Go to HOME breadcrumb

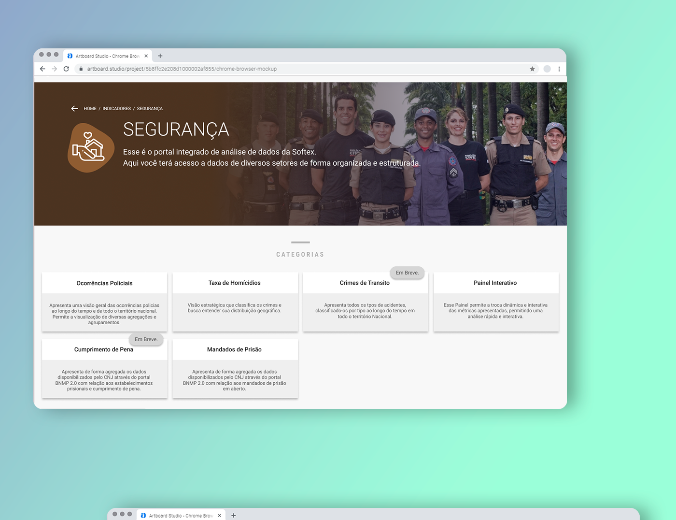(90, 109)
